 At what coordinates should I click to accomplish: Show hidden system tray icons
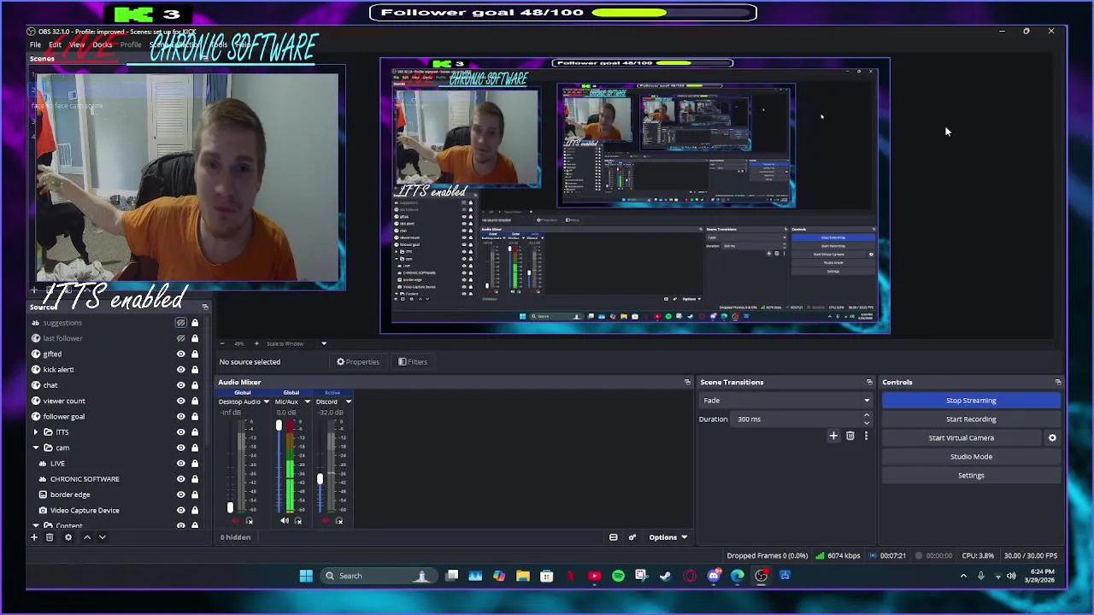963,576
